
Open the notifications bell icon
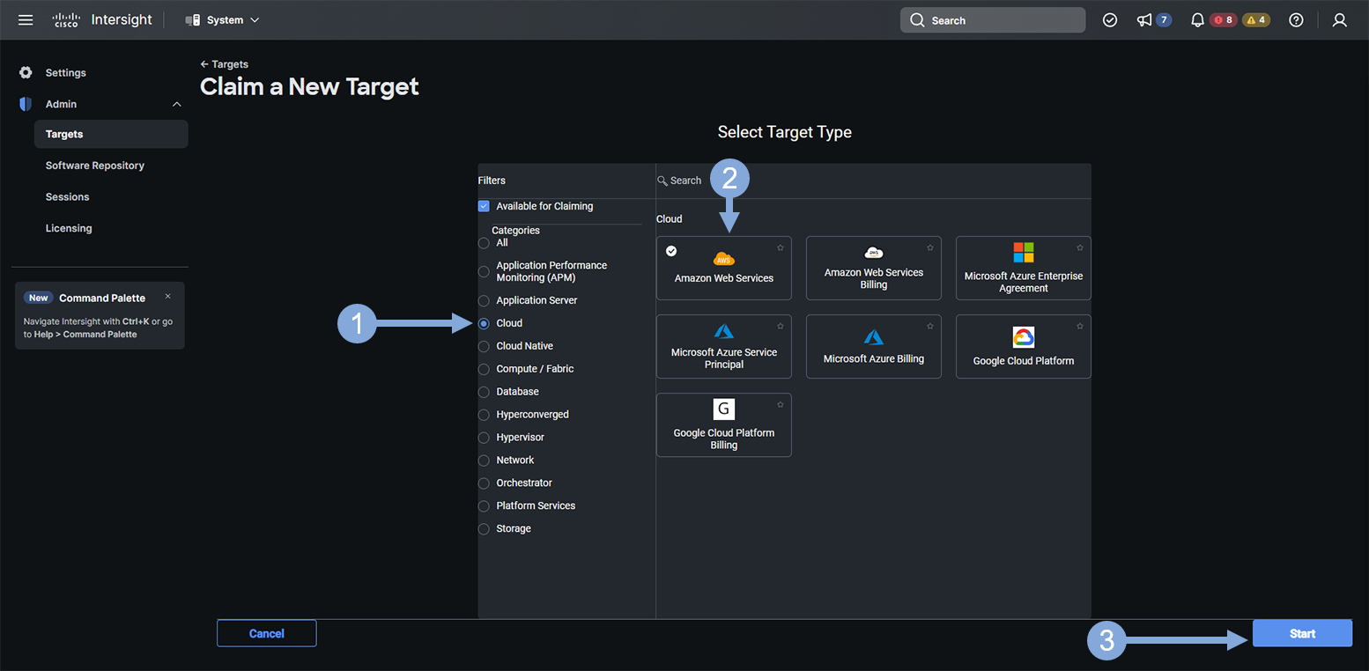click(1197, 20)
